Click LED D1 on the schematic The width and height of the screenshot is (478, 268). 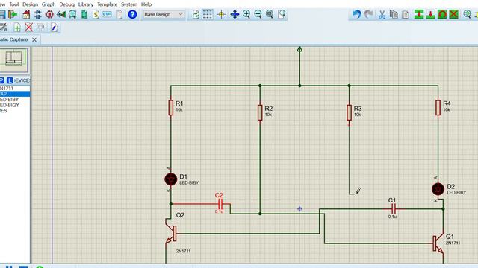(x=171, y=179)
